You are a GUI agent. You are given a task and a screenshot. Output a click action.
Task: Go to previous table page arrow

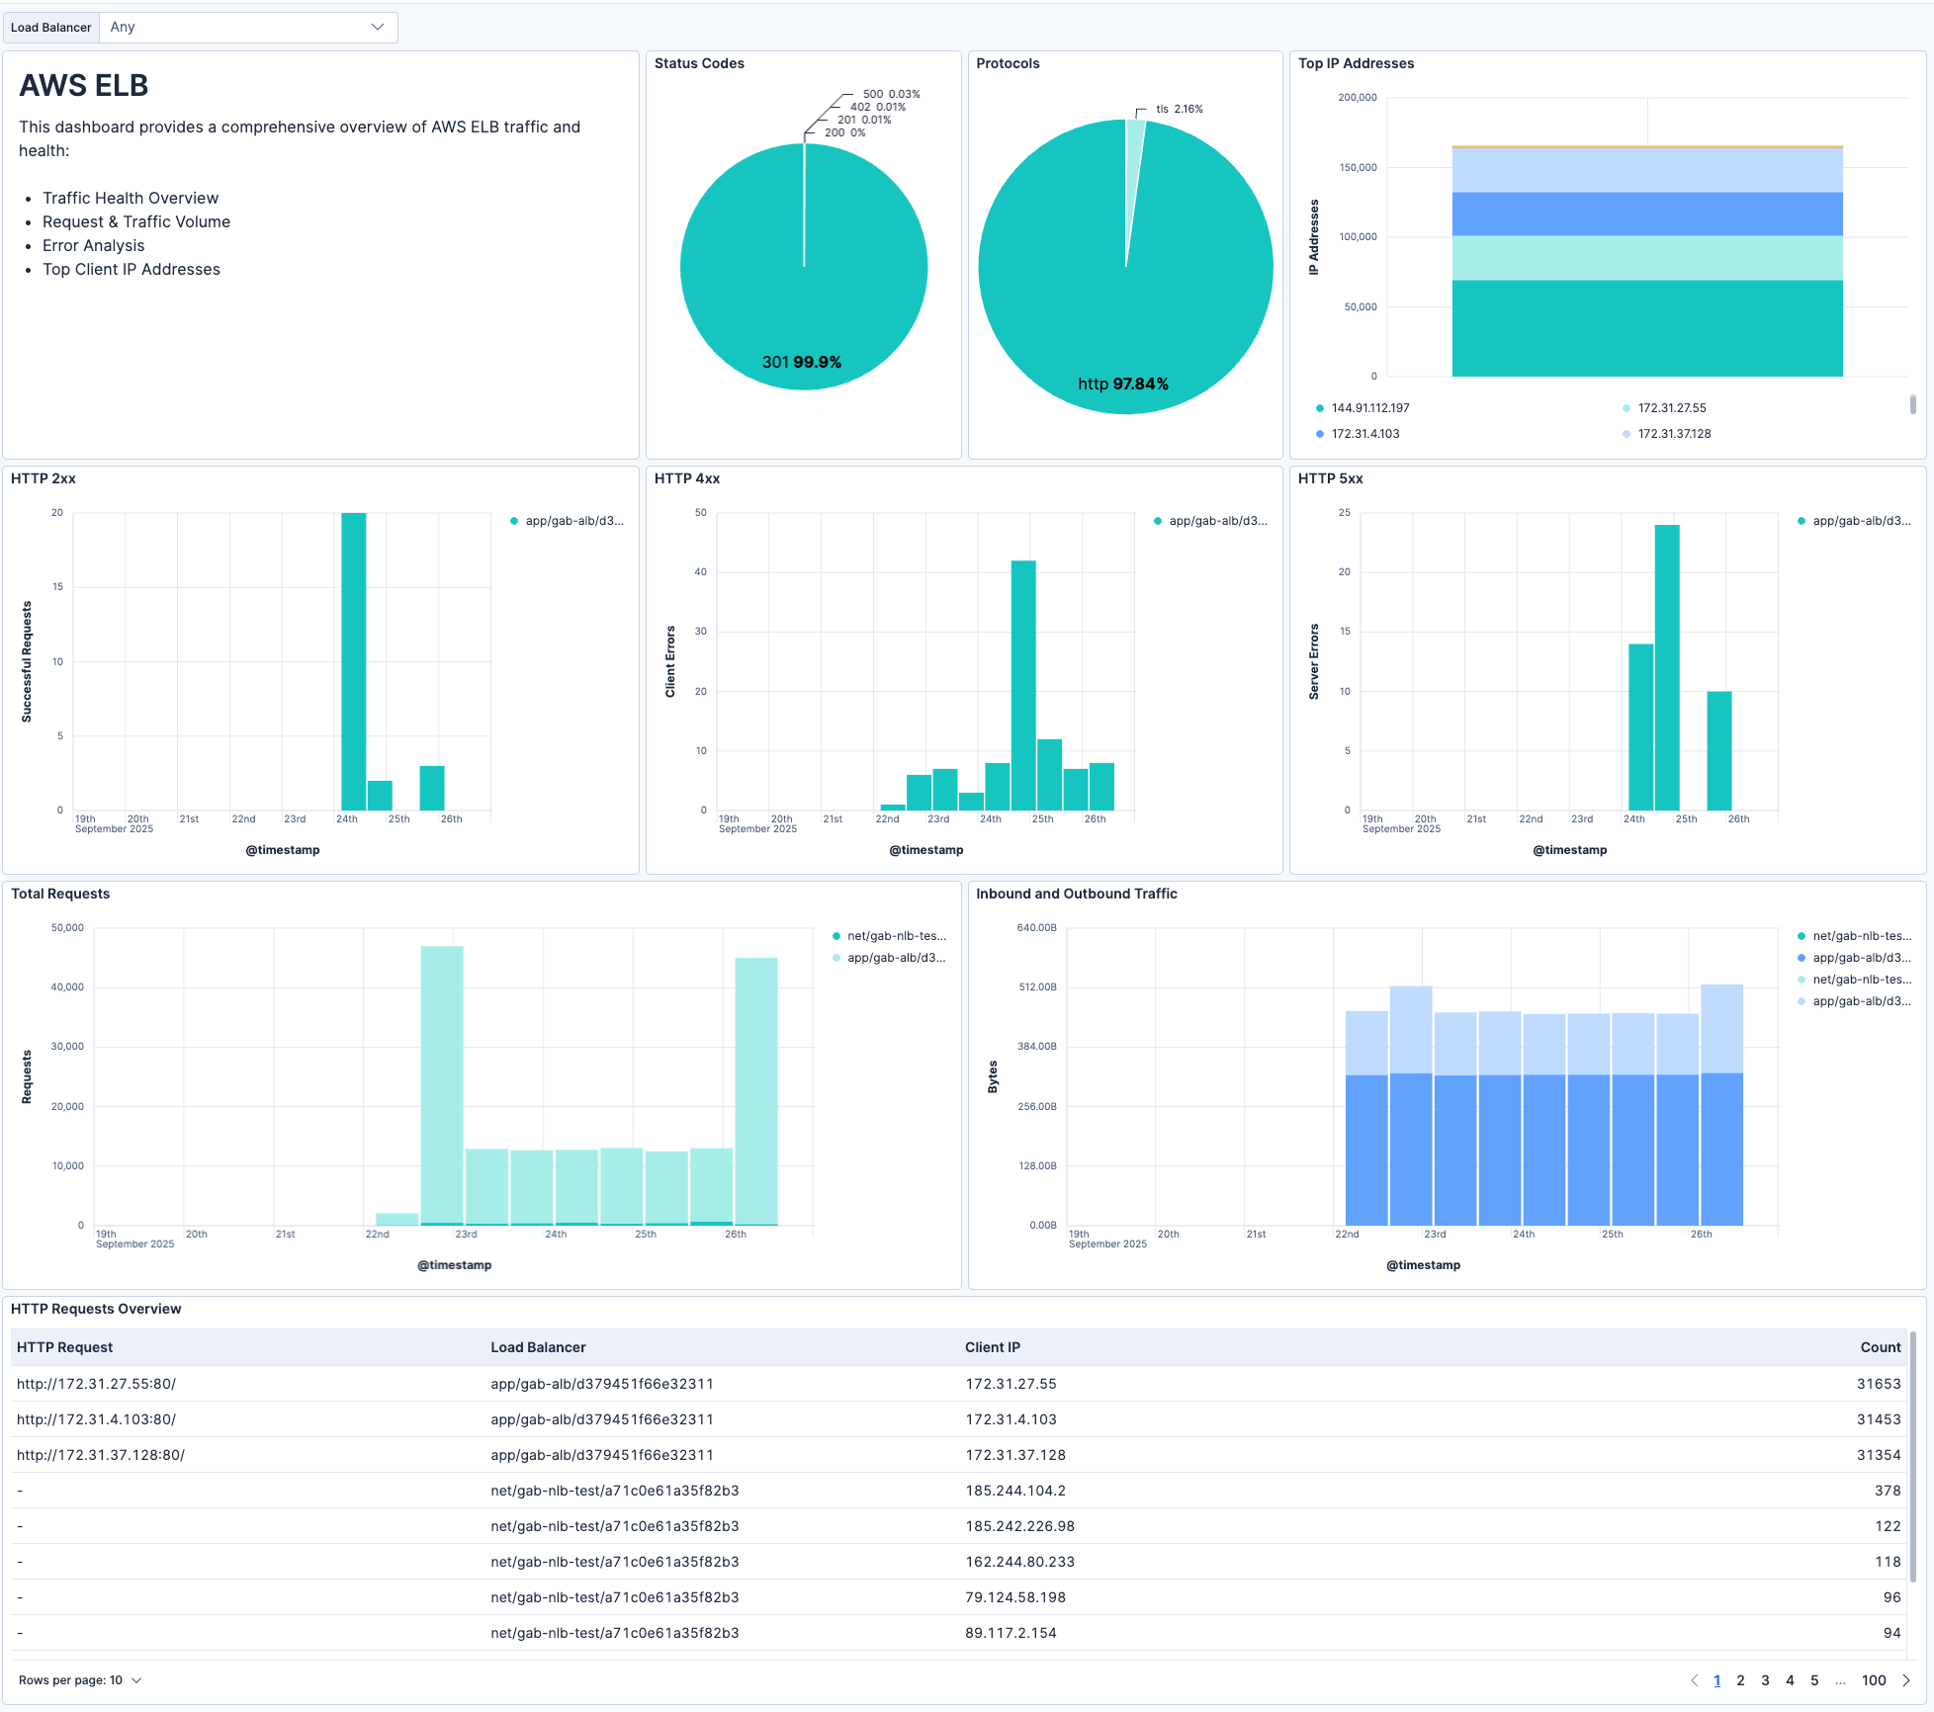click(1695, 1680)
